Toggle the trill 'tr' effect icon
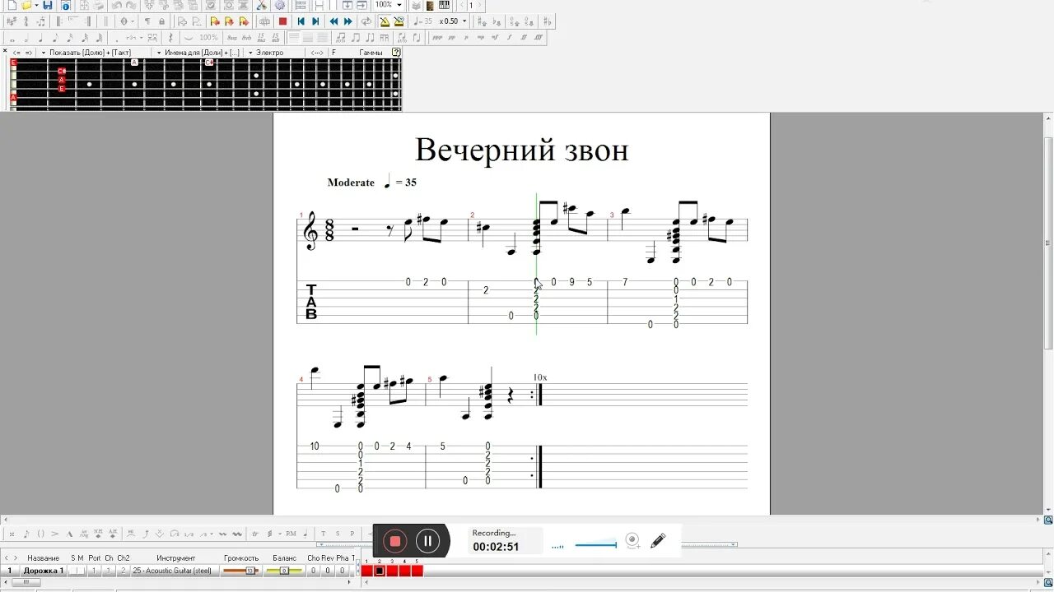The width and height of the screenshot is (1054, 592). point(255,534)
